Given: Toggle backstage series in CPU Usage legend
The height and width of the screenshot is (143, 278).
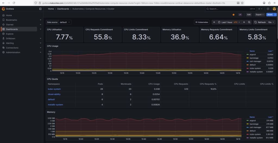Looking at the screenshot, I should (x=254, y=58).
